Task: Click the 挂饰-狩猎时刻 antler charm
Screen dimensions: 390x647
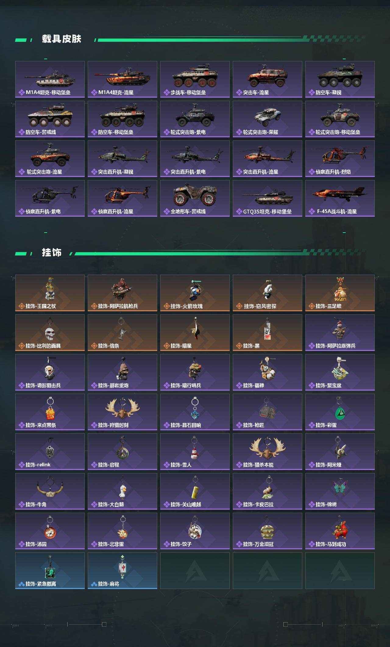Action: tap(122, 412)
